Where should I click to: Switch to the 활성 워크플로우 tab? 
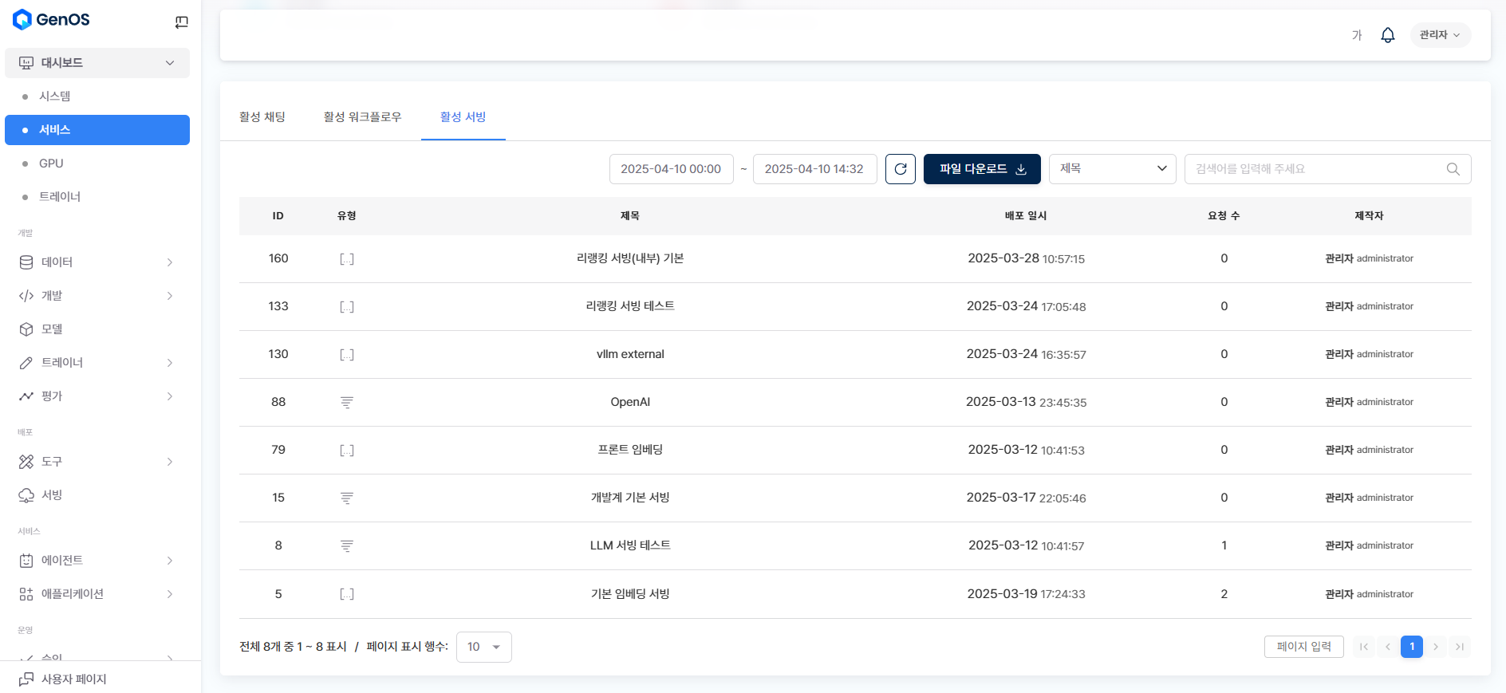(362, 117)
